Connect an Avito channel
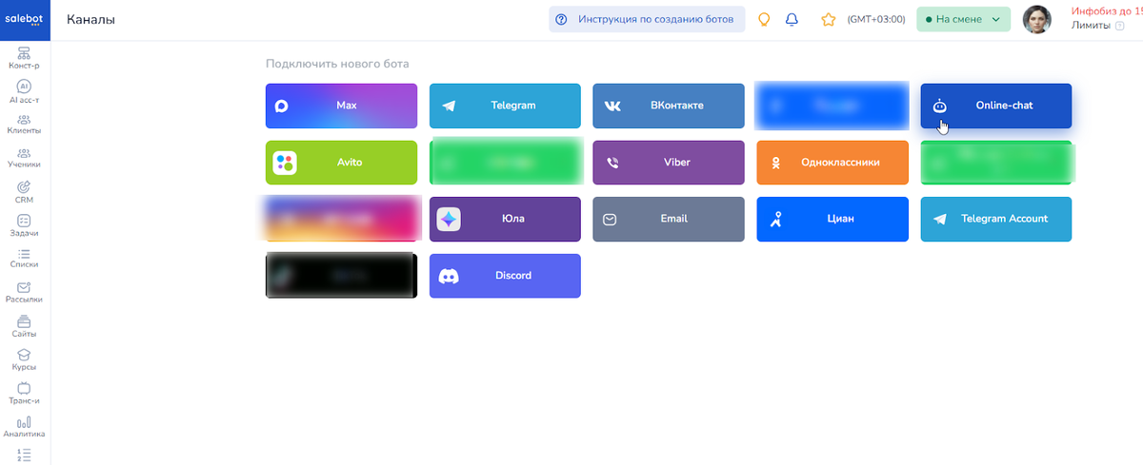 [x=341, y=163]
